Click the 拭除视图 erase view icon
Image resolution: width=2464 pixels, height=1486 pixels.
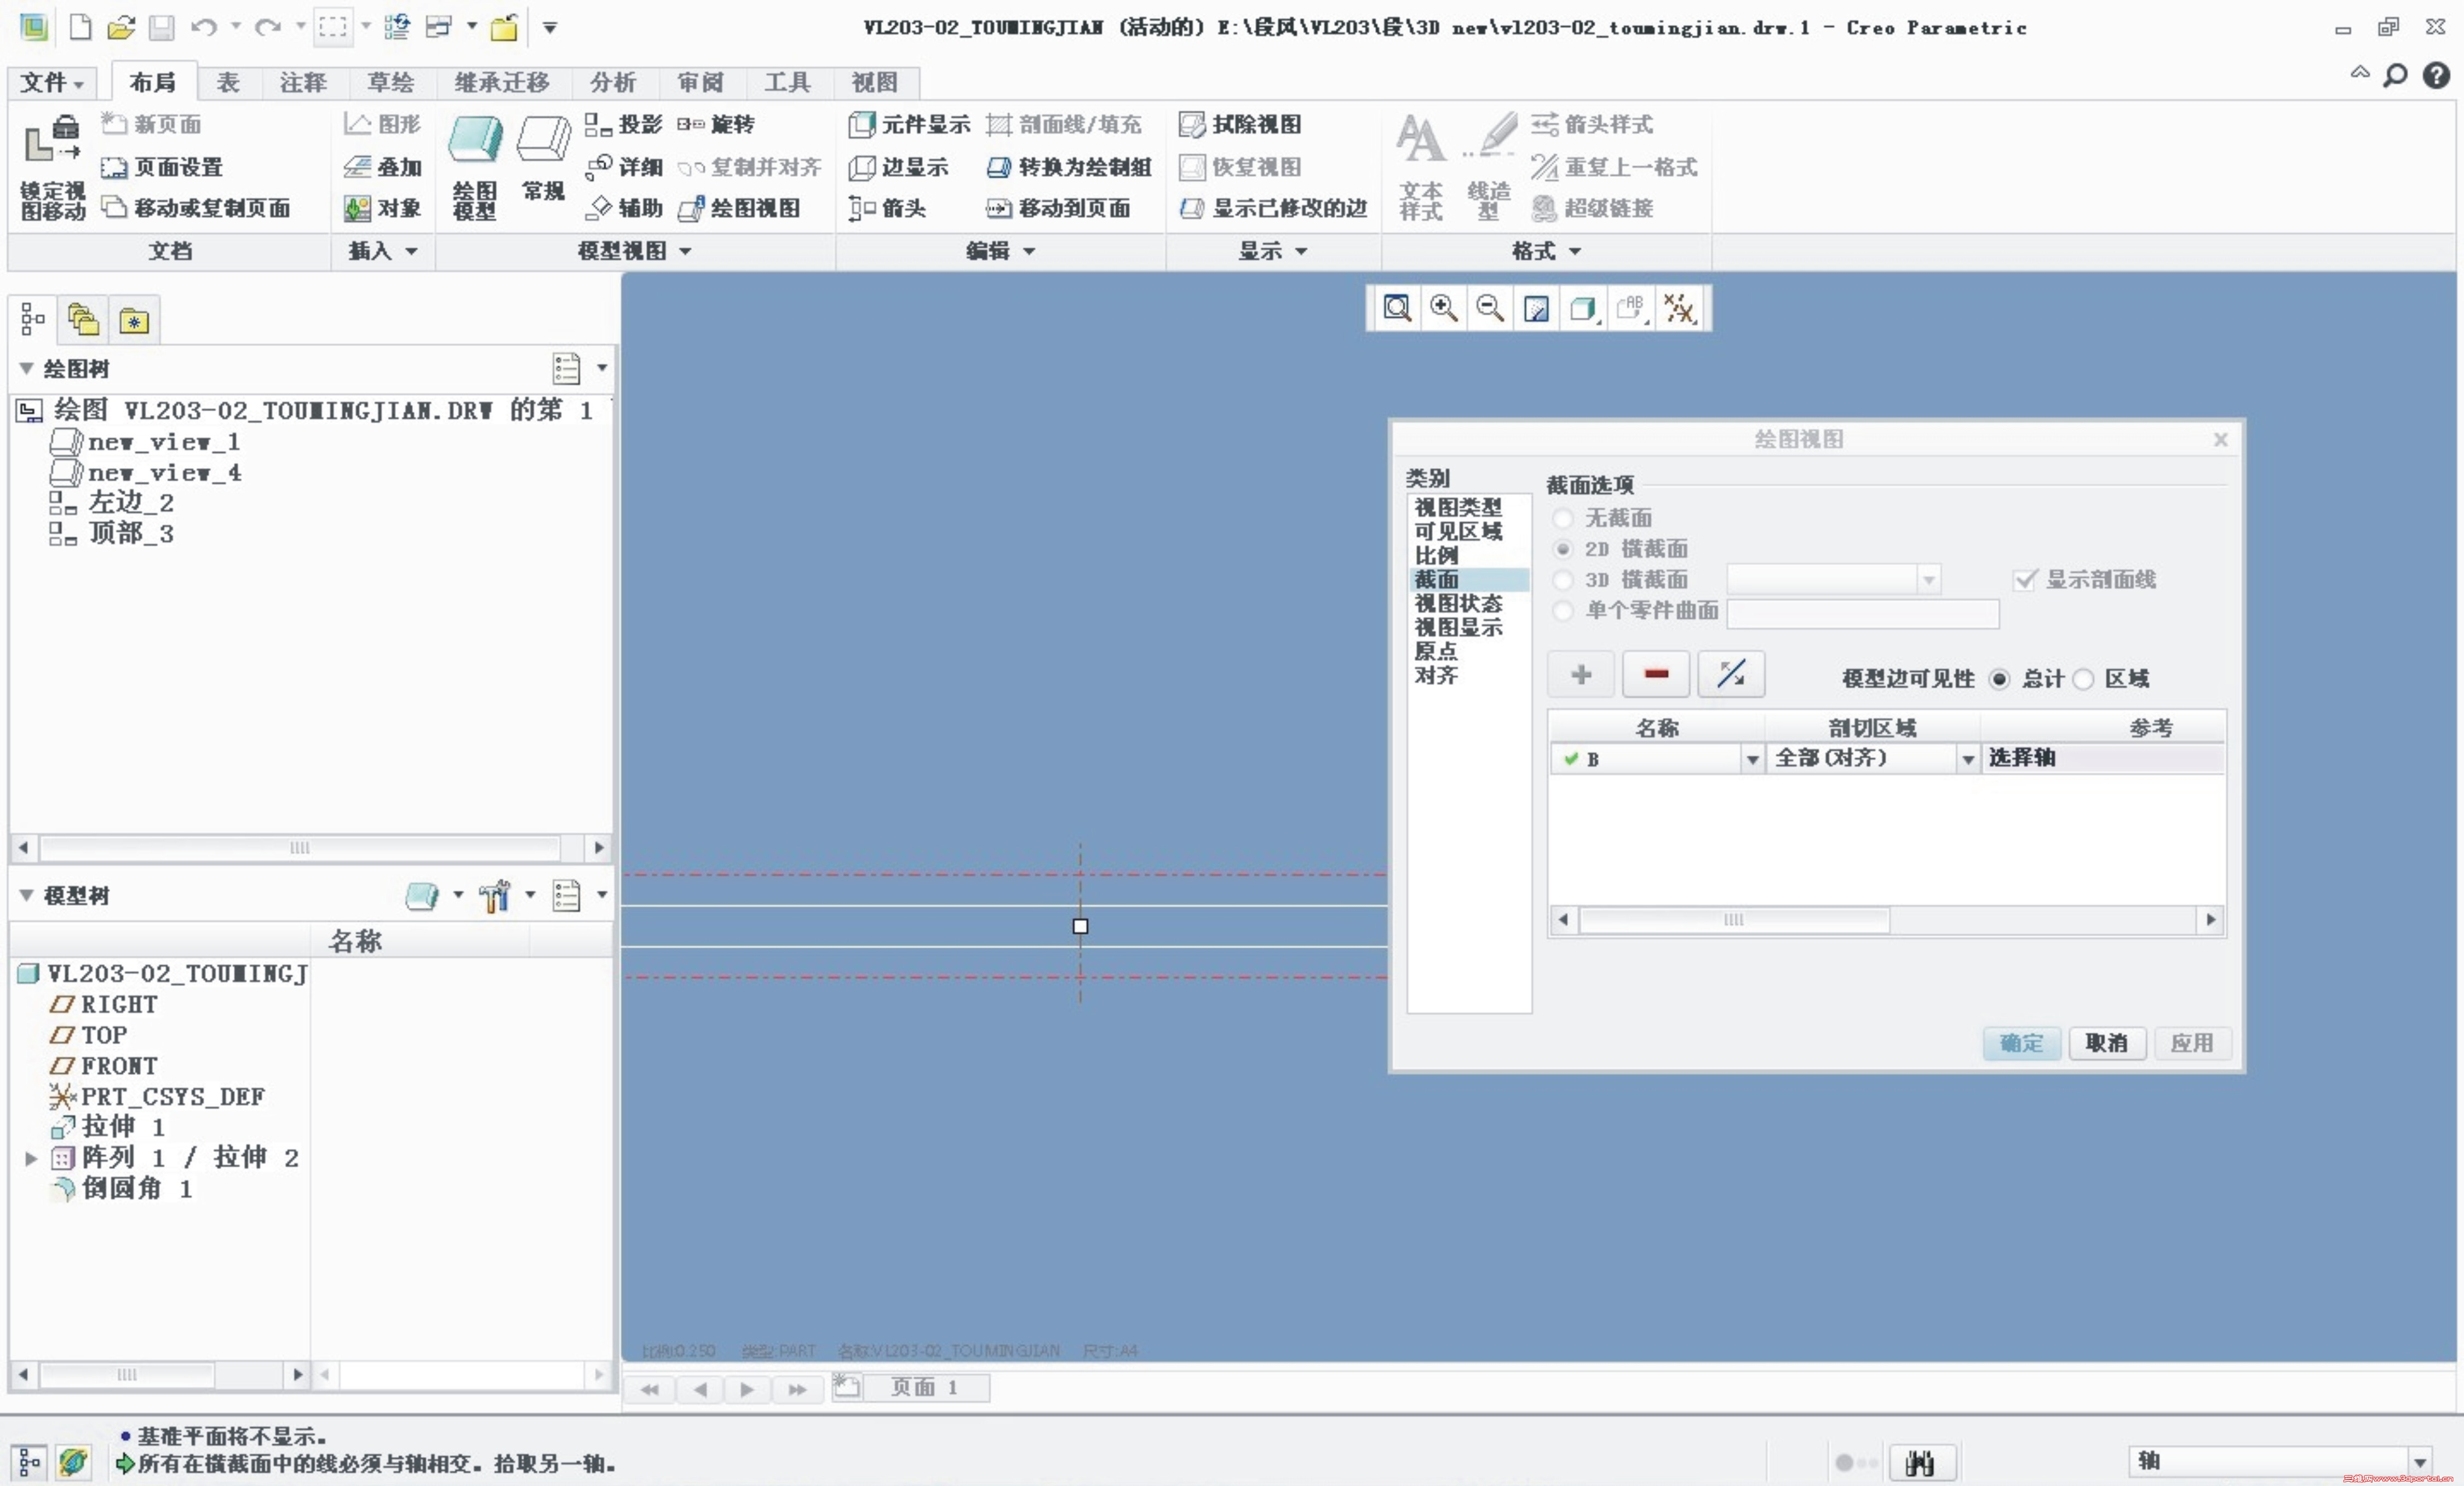coord(1191,124)
